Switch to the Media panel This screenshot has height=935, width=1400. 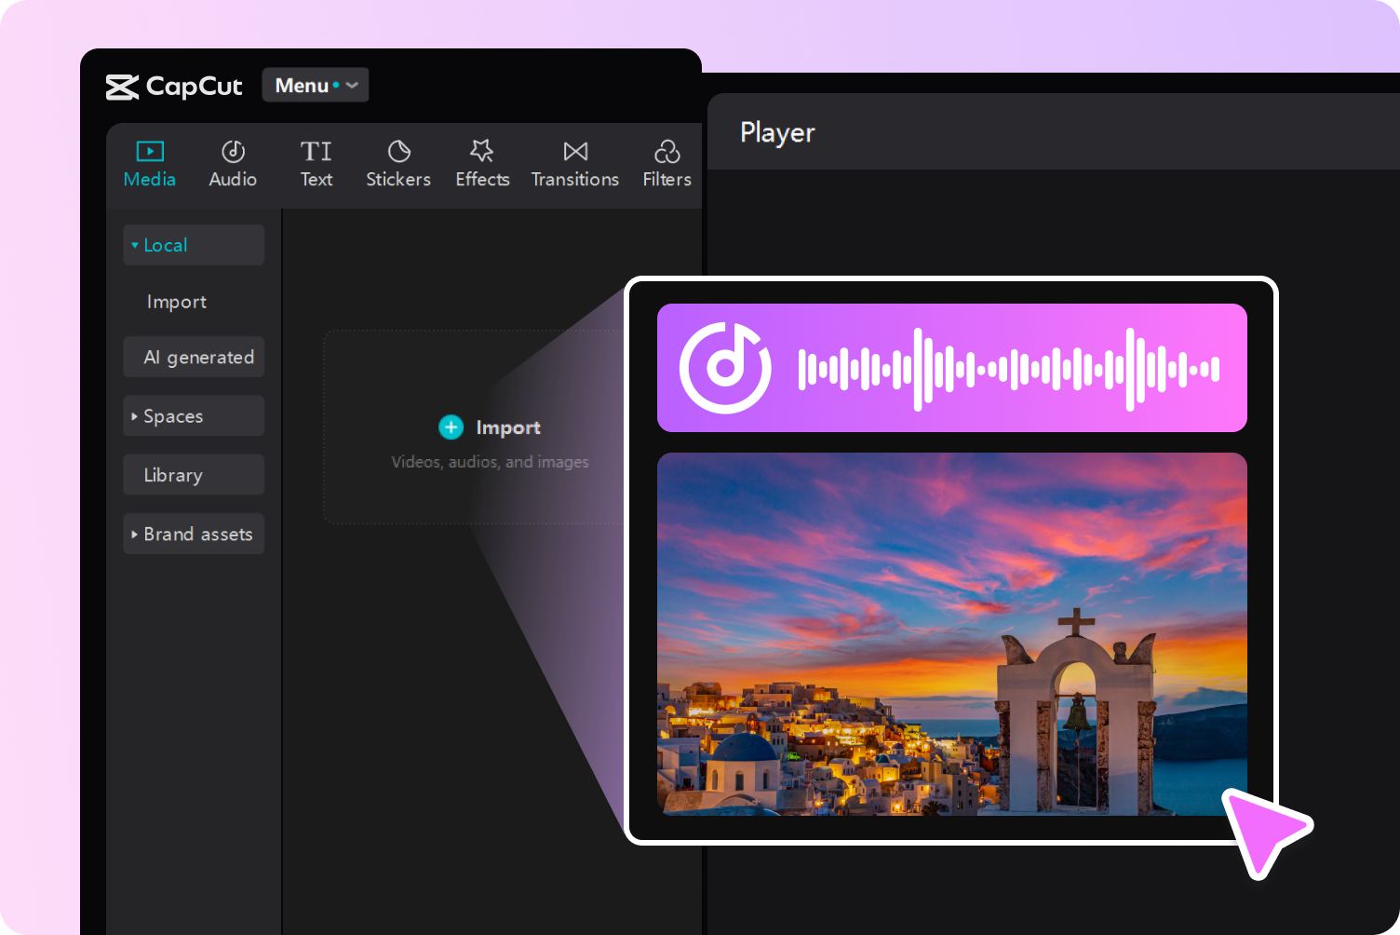tap(149, 163)
